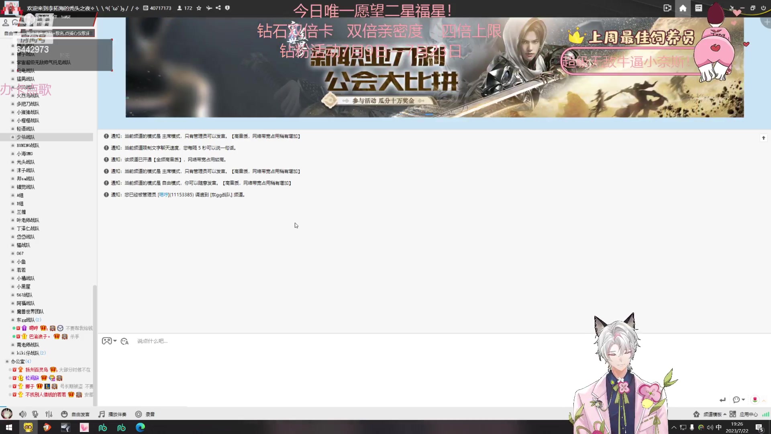The width and height of the screenshot is (771, 434).
Task: Click the audio mixer settings icon
Action: tap(49, 414)
